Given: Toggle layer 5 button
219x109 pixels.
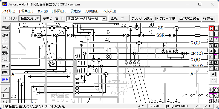Looking at the screenshot, I should 211,57.
